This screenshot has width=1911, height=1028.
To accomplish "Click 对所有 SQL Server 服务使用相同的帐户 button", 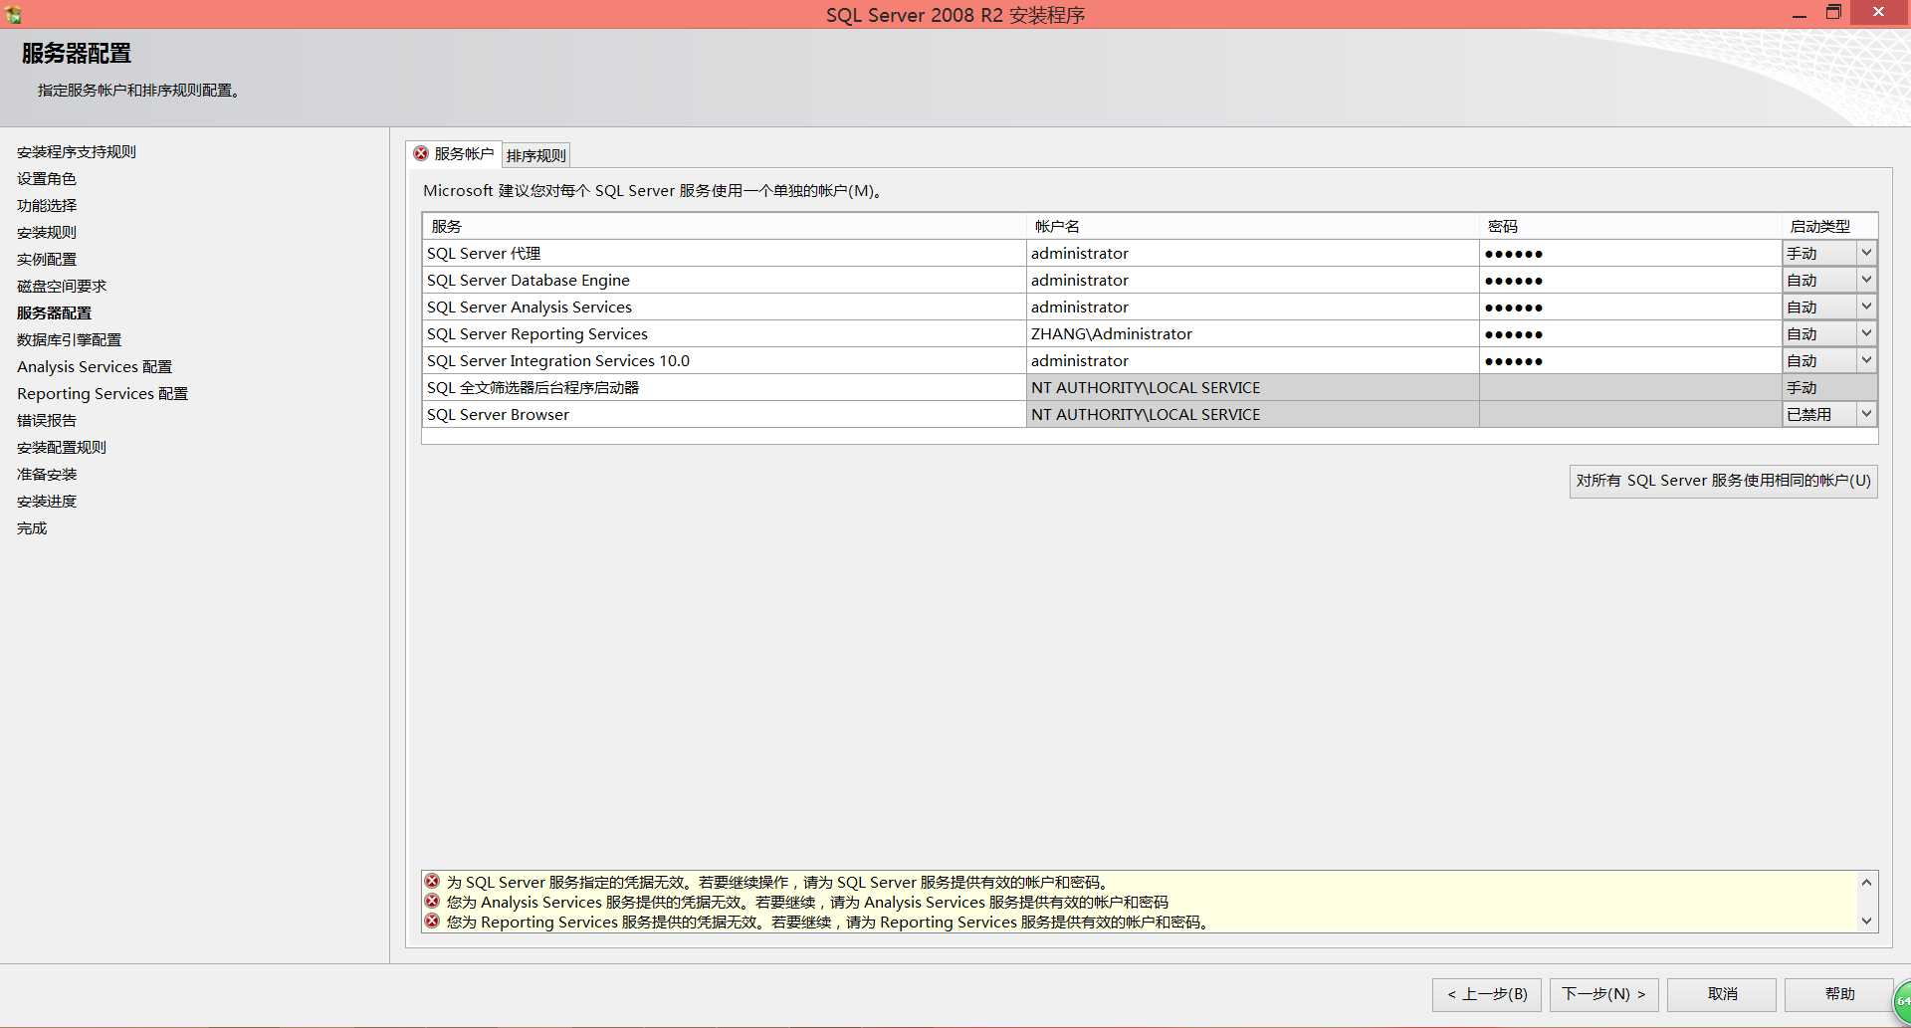I will click(x=1723, y=481).
